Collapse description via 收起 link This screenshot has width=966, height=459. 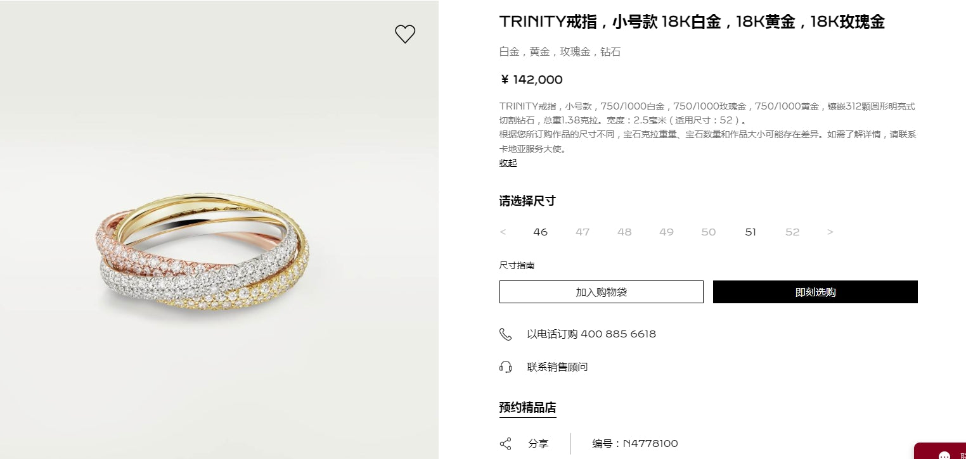[x=508, y=163]
